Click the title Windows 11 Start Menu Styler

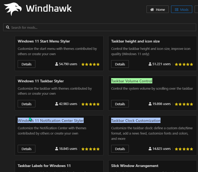tap(44, 41)
